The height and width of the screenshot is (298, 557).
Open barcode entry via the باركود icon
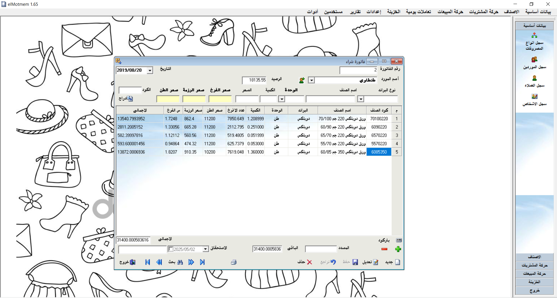click(399, 240)
